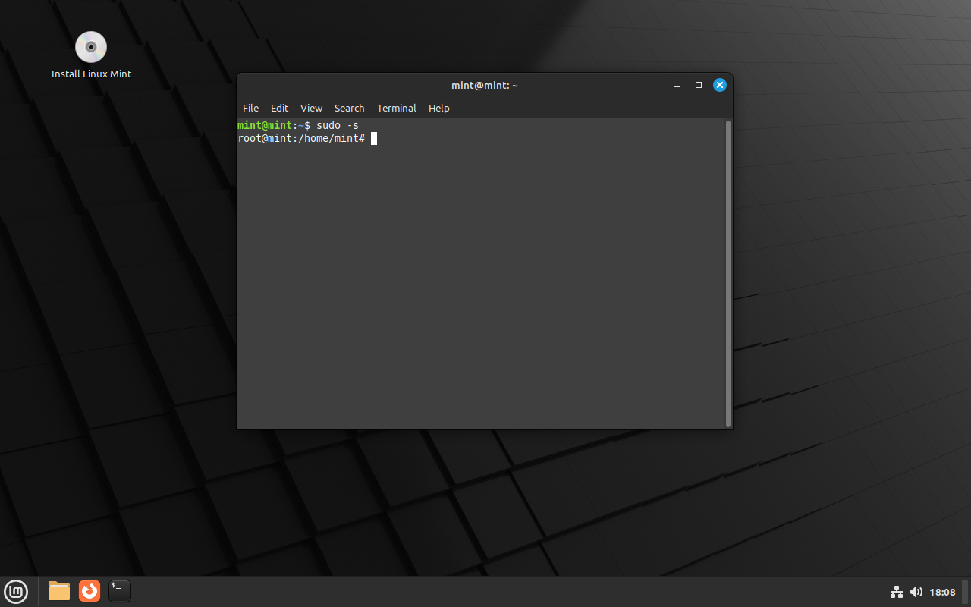Open Firefox from the taskbar

[89, 591]
